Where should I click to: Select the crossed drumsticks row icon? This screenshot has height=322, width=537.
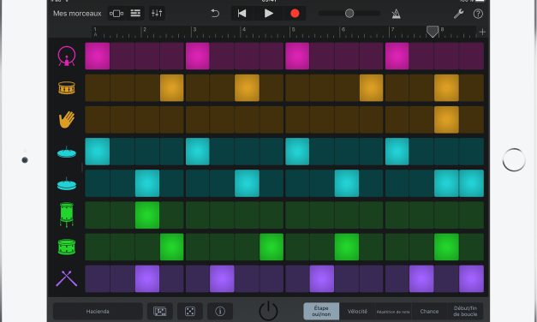(67, 278)
